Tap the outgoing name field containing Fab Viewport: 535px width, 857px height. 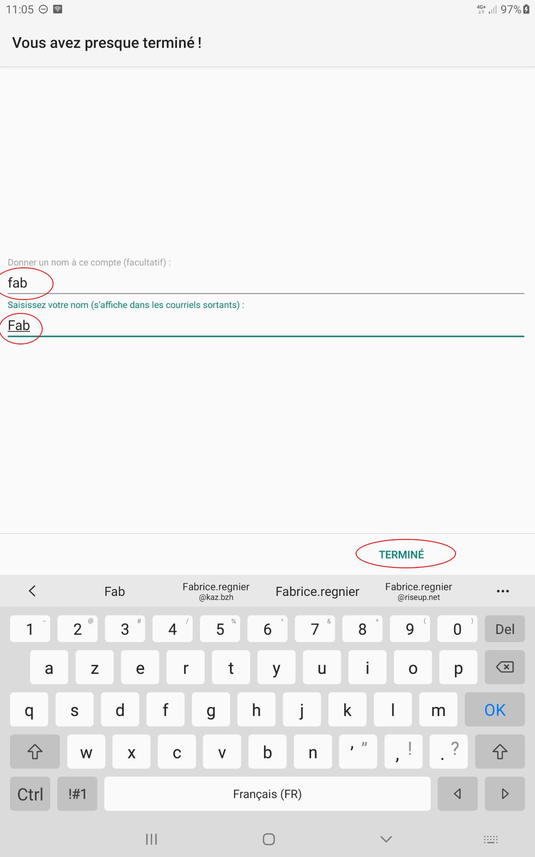point(266,326)
